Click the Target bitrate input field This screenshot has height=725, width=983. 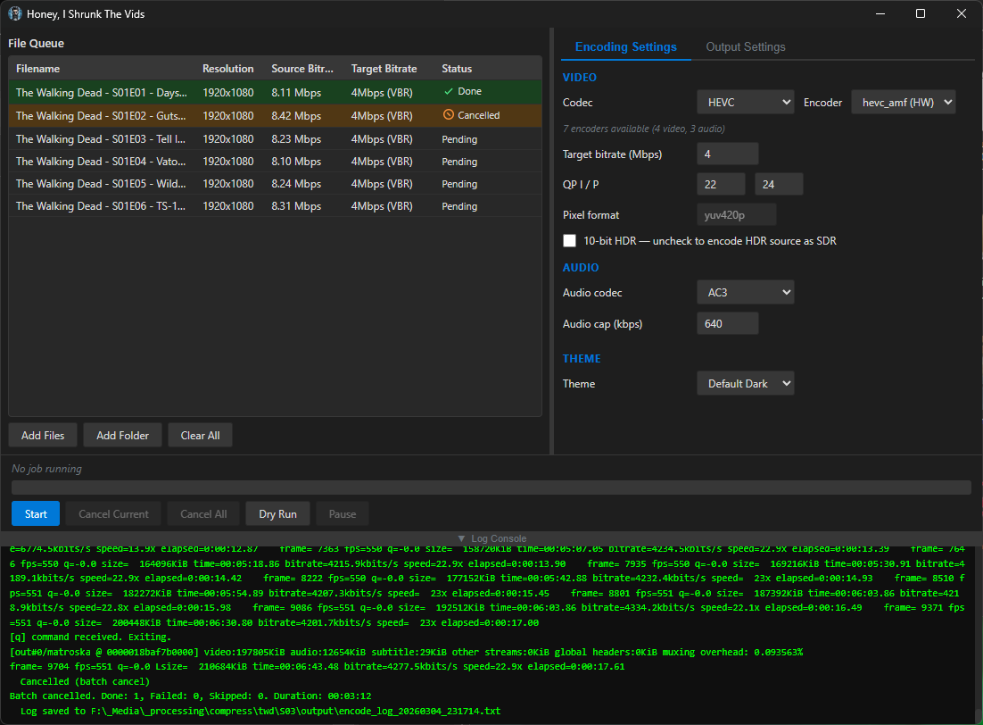click(x=727, y=154)
